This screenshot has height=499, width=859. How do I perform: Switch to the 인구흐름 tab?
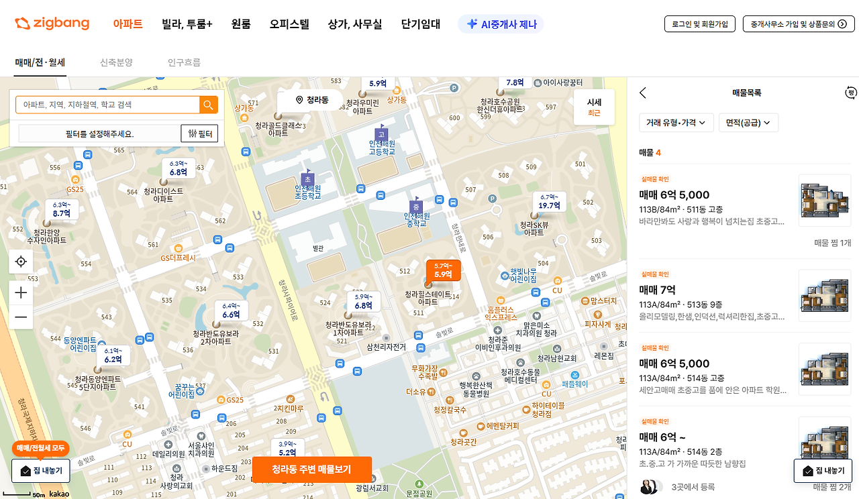[185, 62]
